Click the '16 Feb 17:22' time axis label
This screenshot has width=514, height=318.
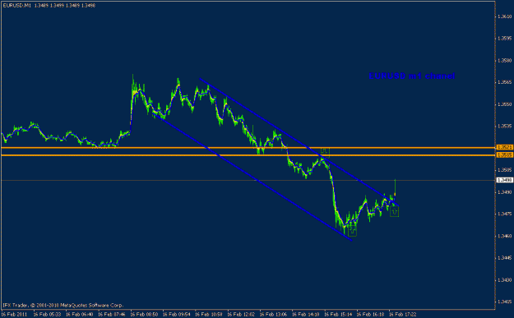pos(403,315)
